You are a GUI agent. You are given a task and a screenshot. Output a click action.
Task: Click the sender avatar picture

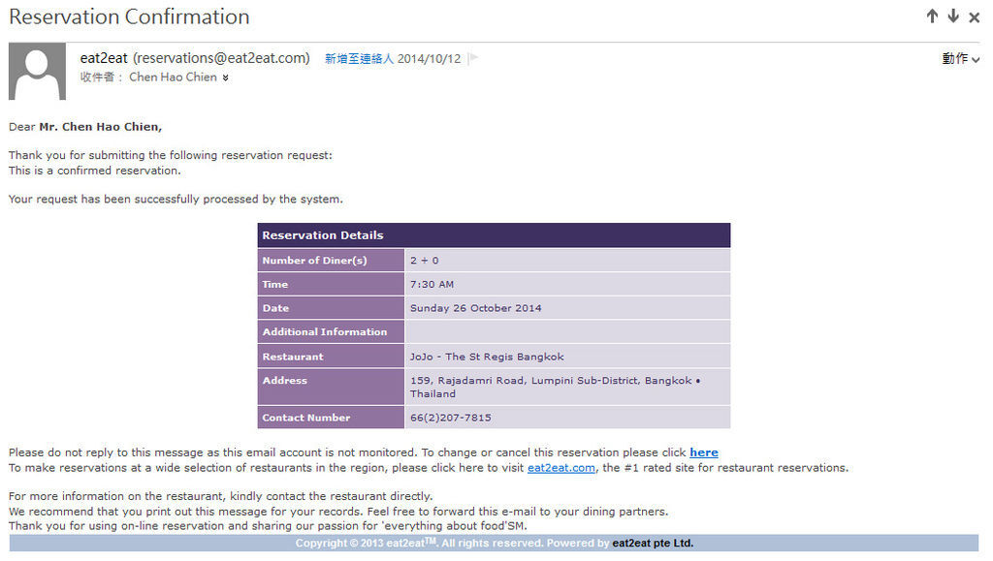click(x=38, y=72)
